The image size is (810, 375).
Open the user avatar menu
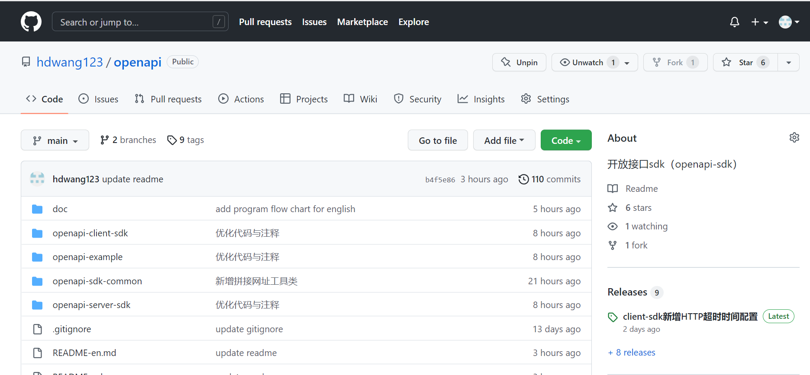click(x=789, y=22)
